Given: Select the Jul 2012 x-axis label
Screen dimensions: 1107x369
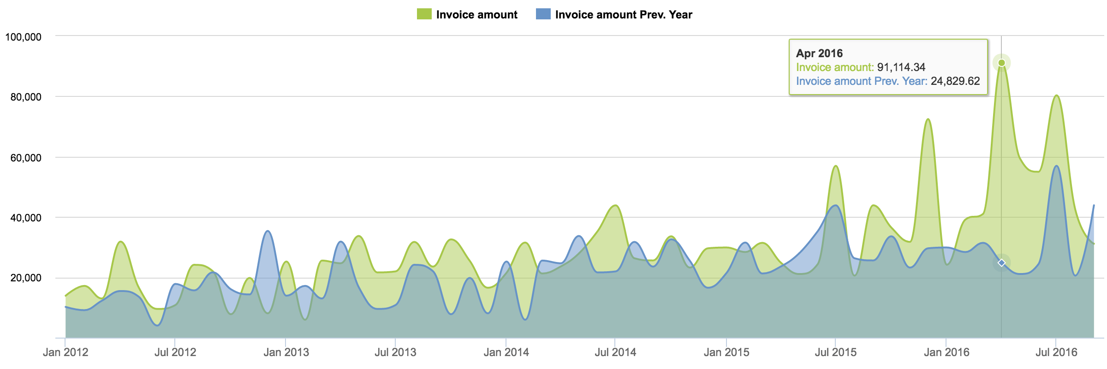Looking at the screenshot, I should coord(175,352).
